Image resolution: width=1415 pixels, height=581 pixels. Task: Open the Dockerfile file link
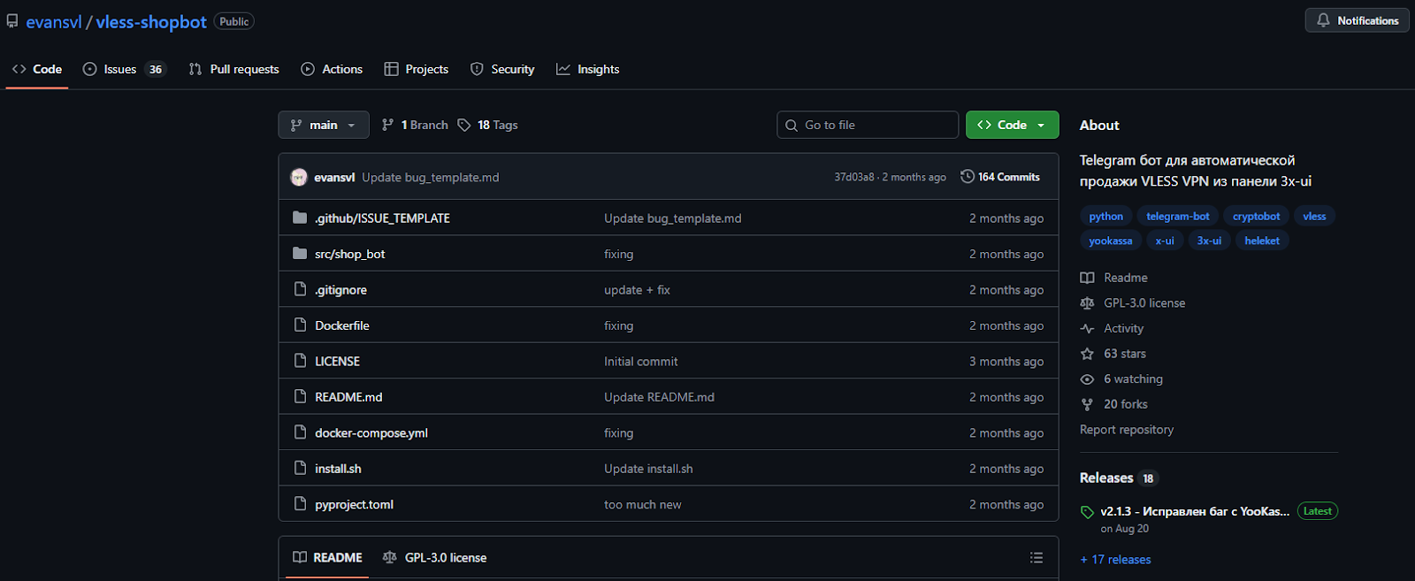[342, 325]
